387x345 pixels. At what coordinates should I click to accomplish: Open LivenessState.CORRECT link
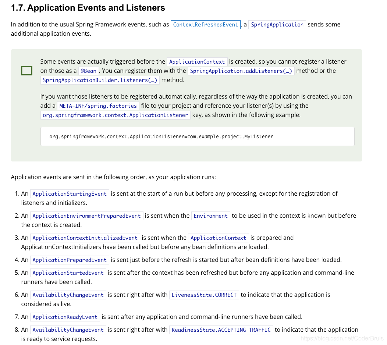tap(204, 295)
